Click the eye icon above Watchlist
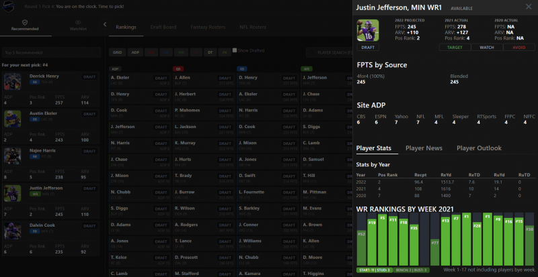 tap(78, 22)
